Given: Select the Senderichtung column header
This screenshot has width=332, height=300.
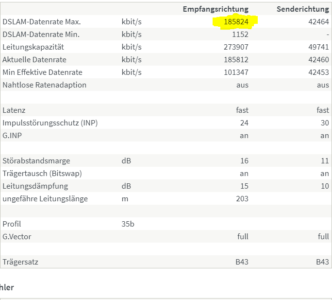Looking at the screenshot, I should coord(303,9).
